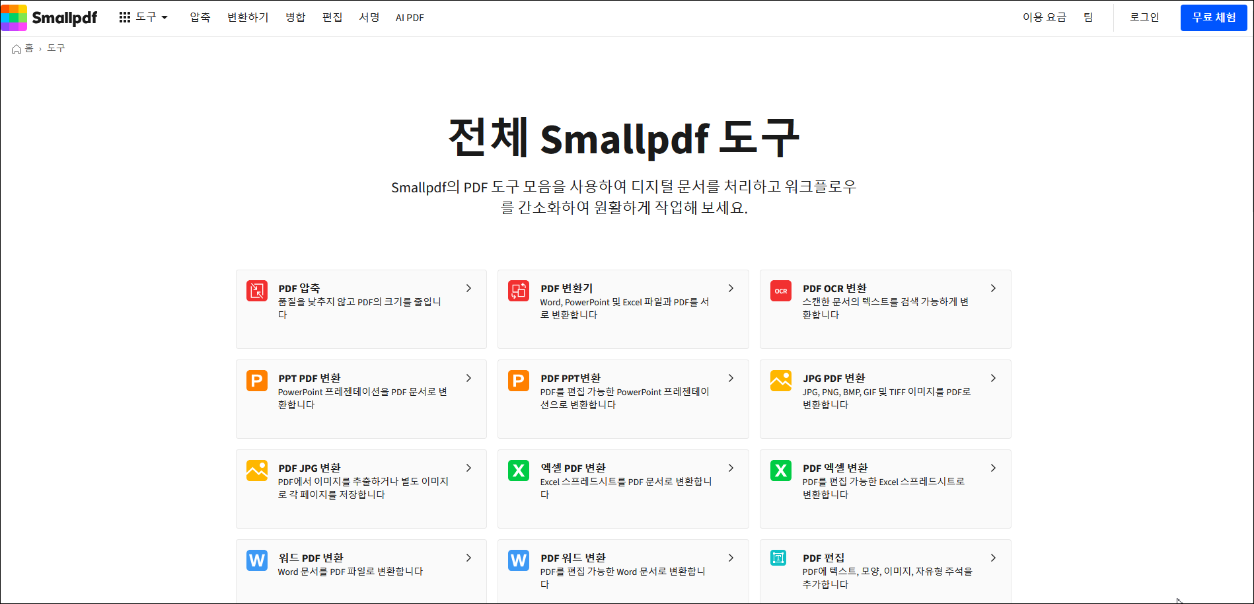Click the 전체 Smallpdf 도구 heading
1254x604 pixels.
coord(624,137)
